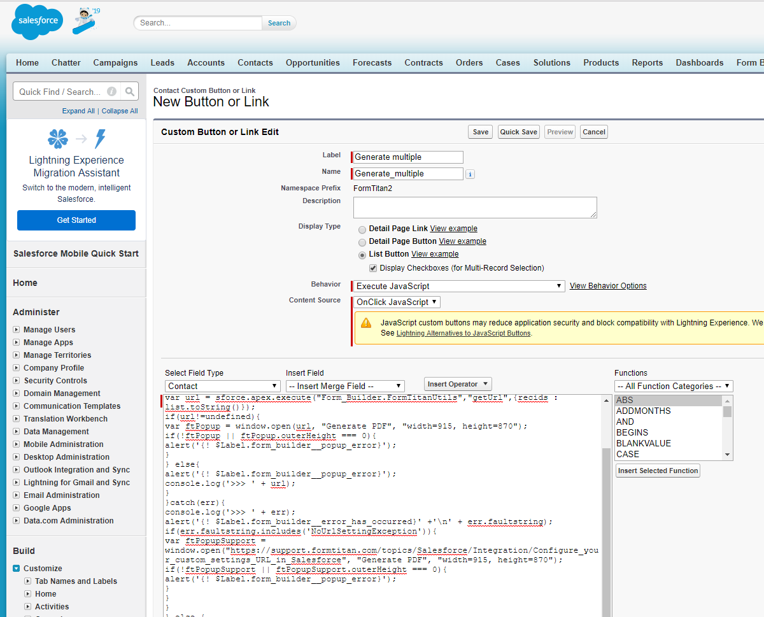Uncheck the Display Checkboxes option
This screenshot has width=764, height=617.
point(373,268)
